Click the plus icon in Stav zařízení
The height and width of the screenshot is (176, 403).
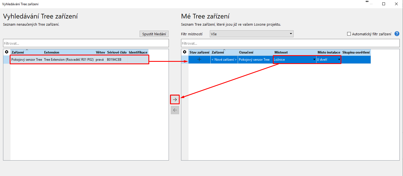[x=199, y=60]
